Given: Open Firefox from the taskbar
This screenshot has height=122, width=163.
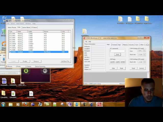Looking at the screenshot, I should click(x=25, y=104).
